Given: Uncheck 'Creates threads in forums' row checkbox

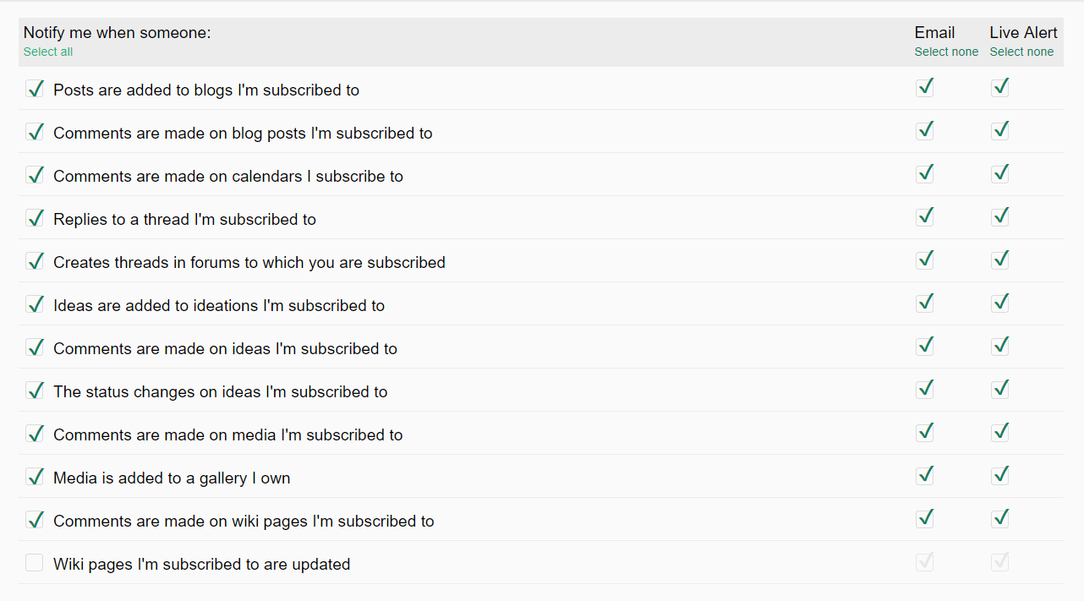Looking at the screenshot, I should click(x=35, y=261).
